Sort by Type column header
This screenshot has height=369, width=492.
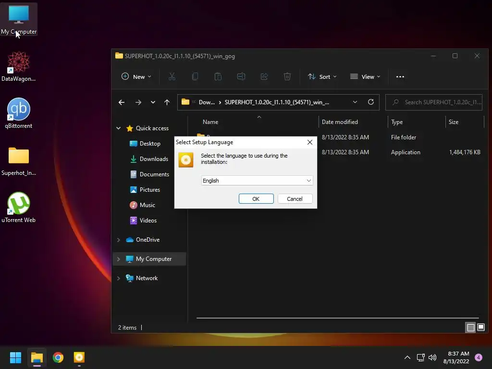[397, 122]
